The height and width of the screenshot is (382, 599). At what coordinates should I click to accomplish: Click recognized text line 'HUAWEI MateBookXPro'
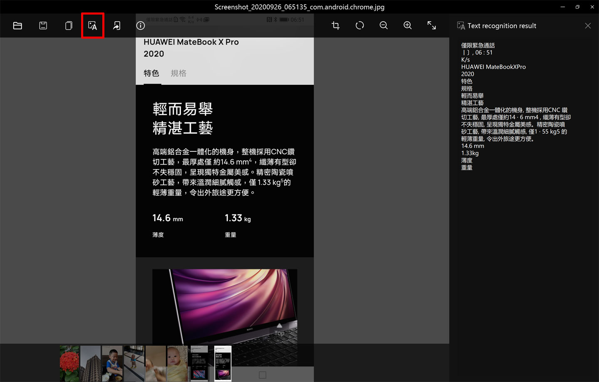tap(493, 67)
